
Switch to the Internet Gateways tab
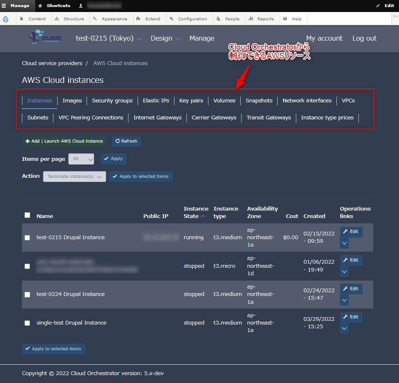157,118
